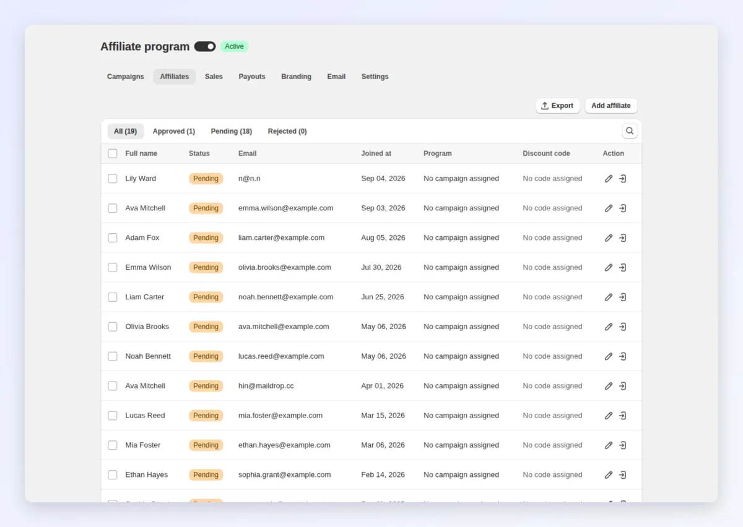Click the date Mar 15, 2026

pyautogui.click(x=383, y=416)
